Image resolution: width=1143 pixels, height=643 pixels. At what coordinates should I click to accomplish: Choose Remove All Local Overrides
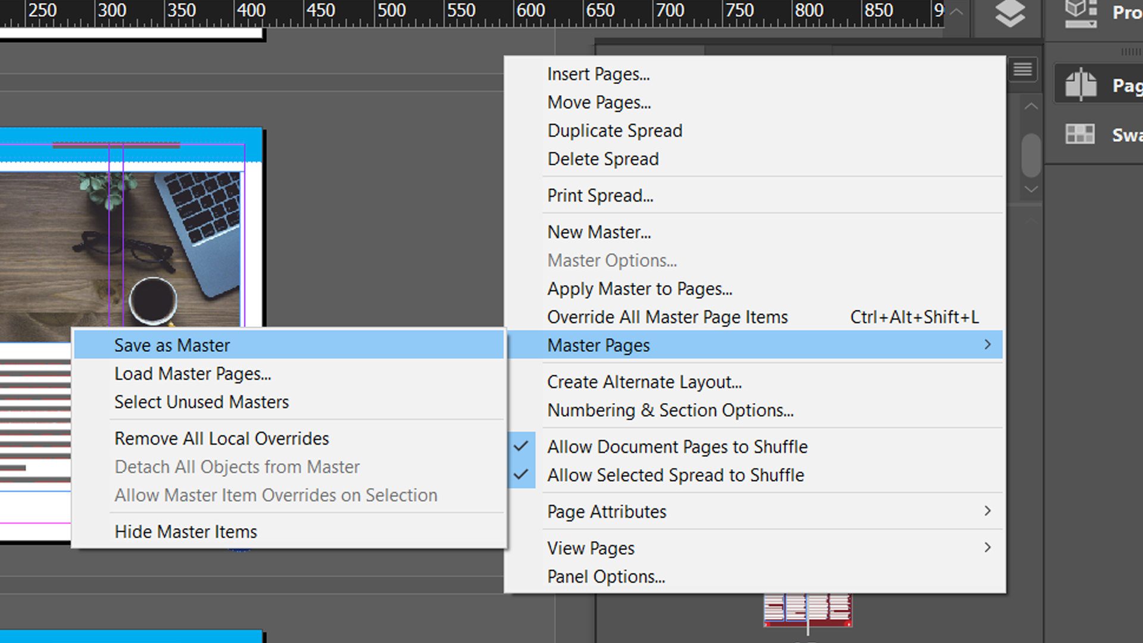221,438
